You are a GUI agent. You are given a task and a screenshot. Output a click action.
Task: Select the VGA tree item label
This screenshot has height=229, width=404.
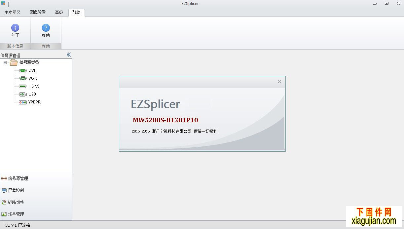(x=32, y=78)
